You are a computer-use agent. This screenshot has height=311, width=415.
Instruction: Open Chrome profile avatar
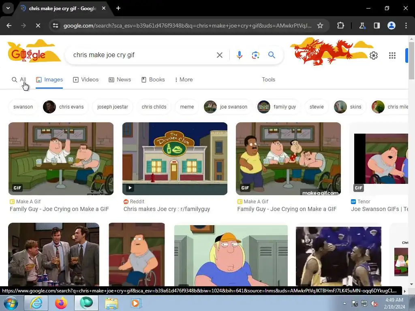pos(391,26)
